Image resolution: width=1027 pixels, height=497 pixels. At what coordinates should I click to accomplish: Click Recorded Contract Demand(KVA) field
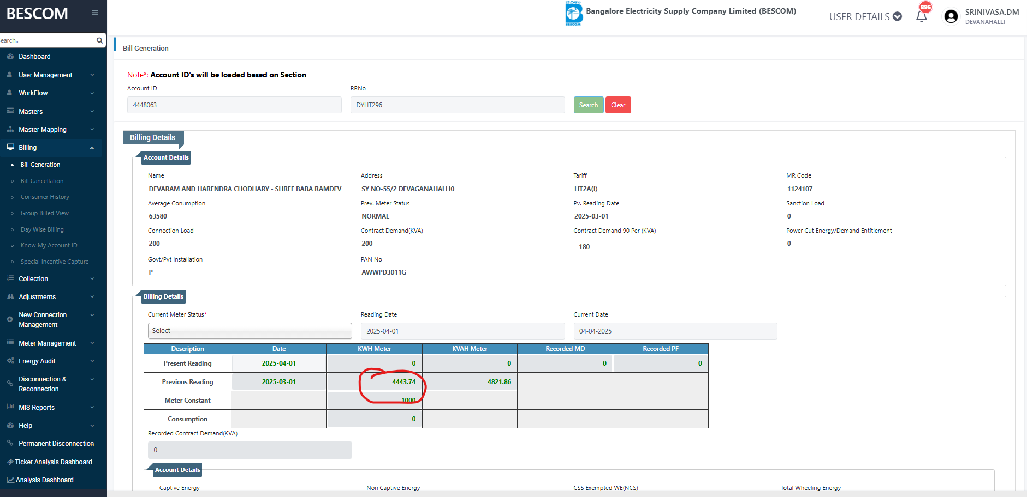[250, 450]
